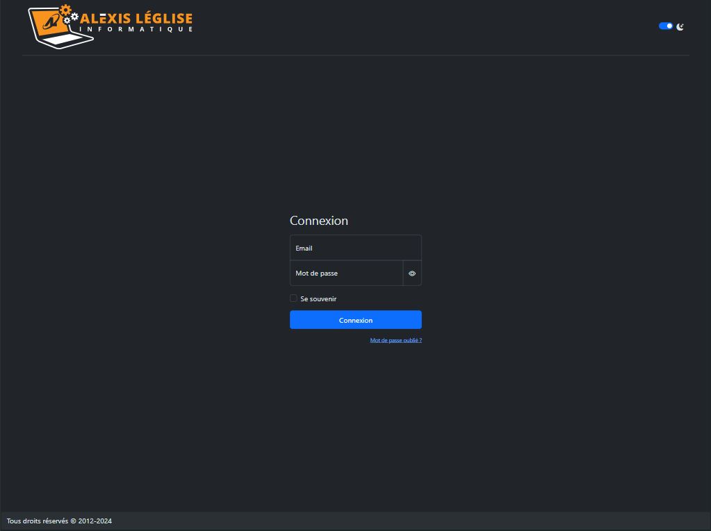This screenshot has height=531, width=711.
Task: Click the "ALEXIS LÉGLISE" logo text
Action: click(x=136, y=18)
